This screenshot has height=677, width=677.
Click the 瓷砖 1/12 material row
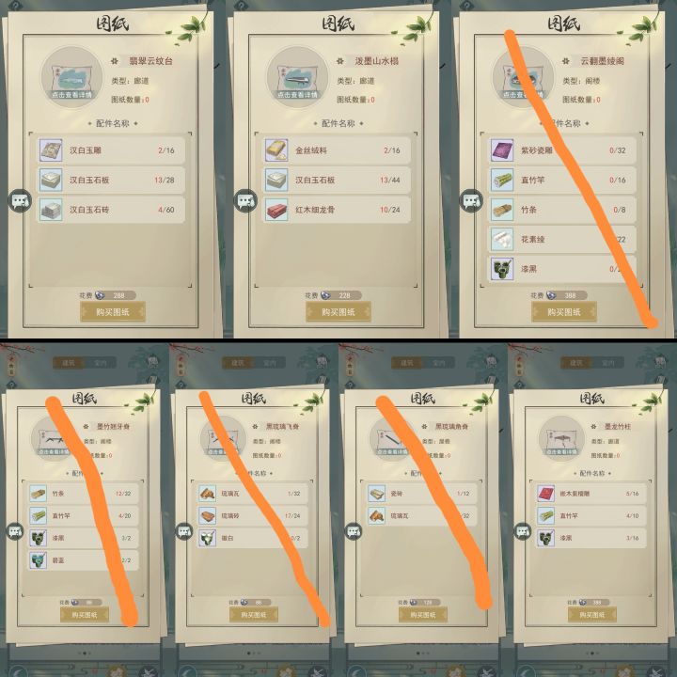coord(422,493)
